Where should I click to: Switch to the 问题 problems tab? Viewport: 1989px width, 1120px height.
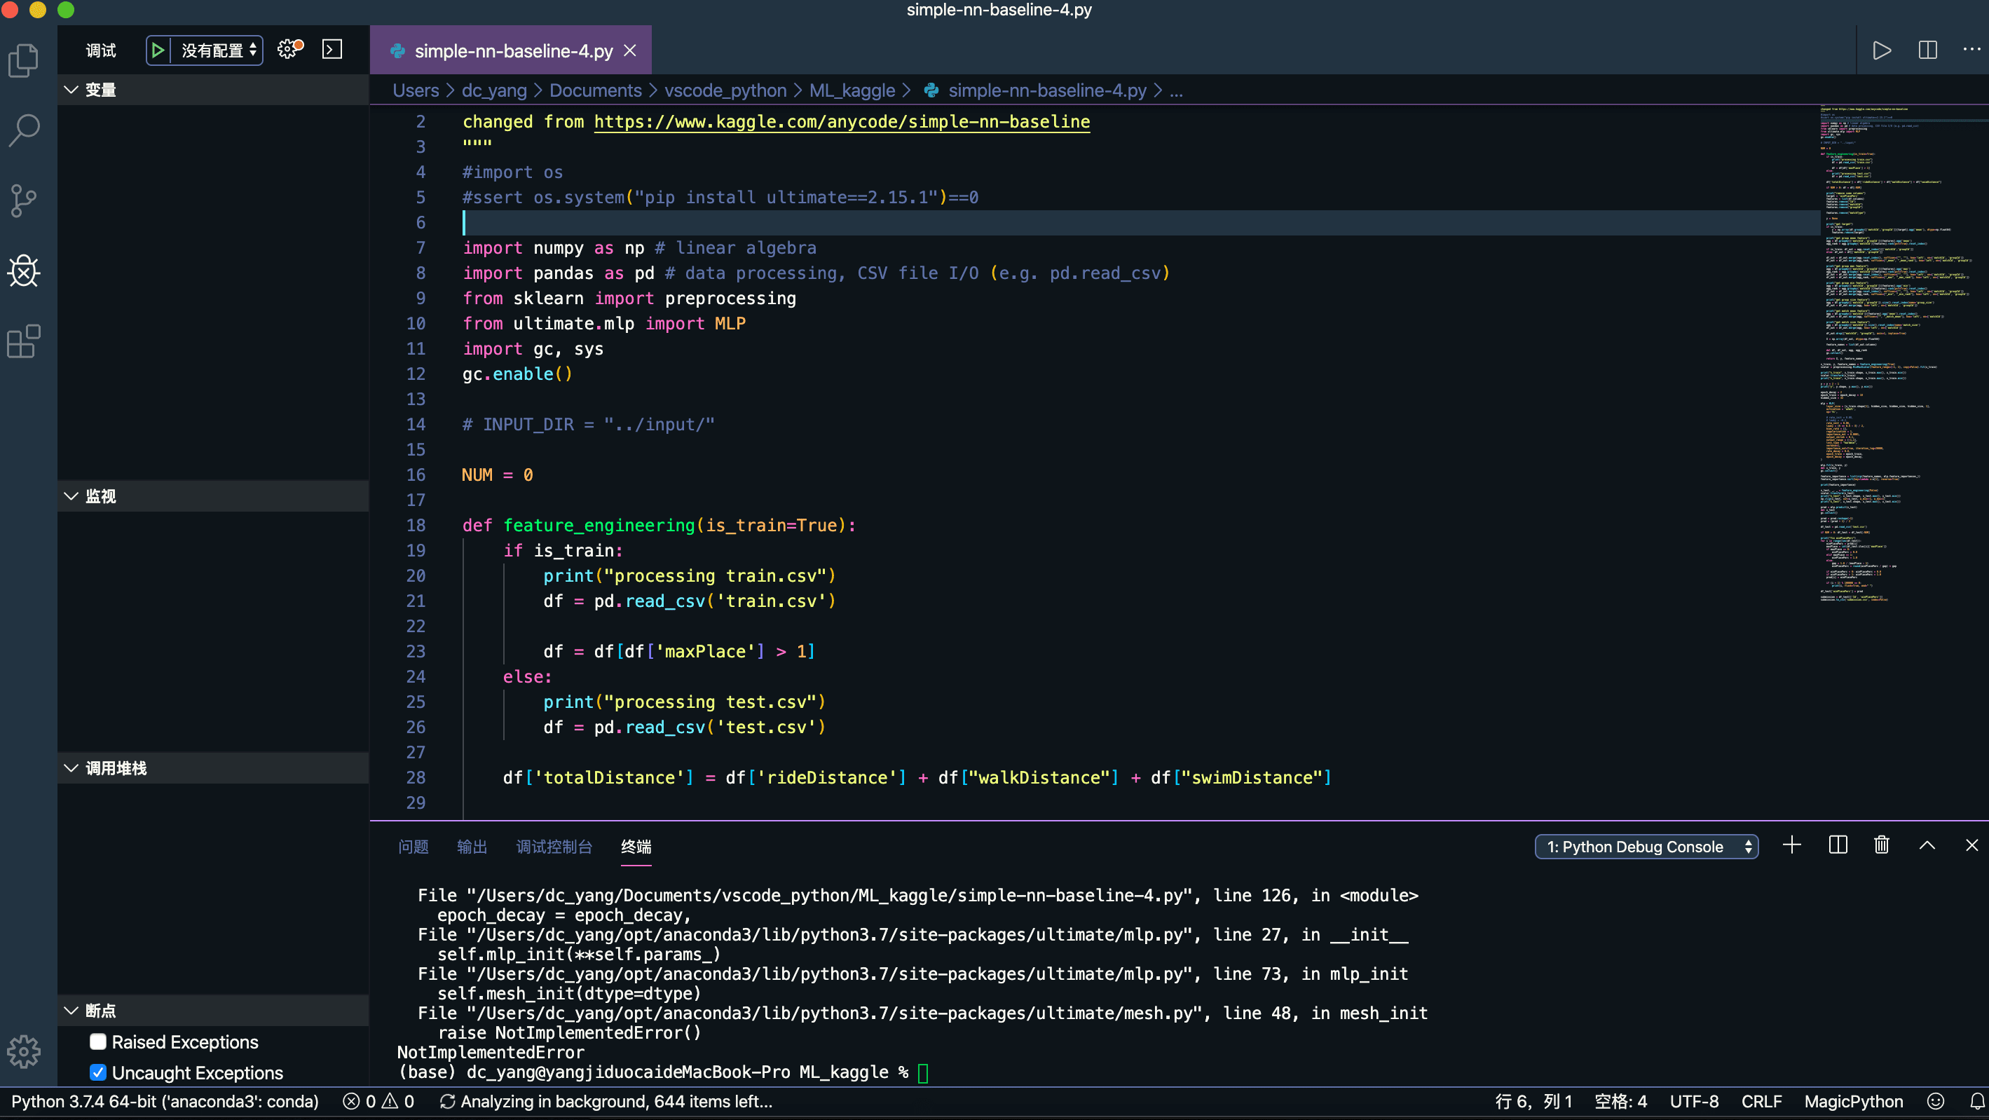pos(413,847)
